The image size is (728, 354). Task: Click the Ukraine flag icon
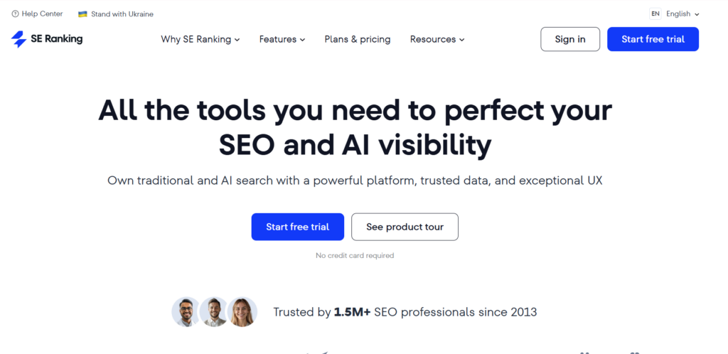point(82,14)
